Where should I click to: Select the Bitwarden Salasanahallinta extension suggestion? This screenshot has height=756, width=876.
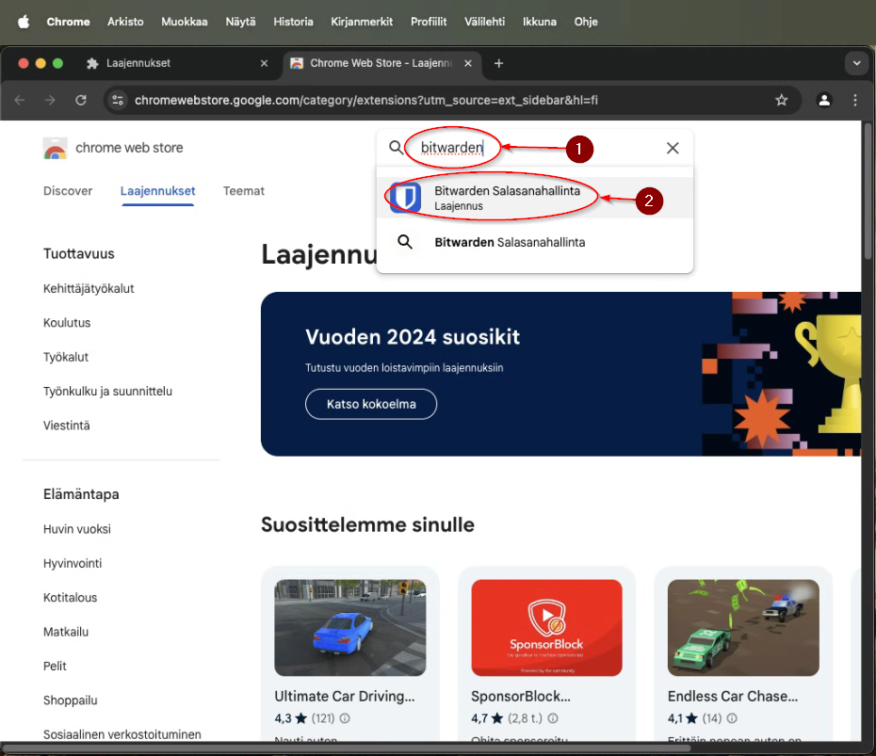tap(535, 198)
